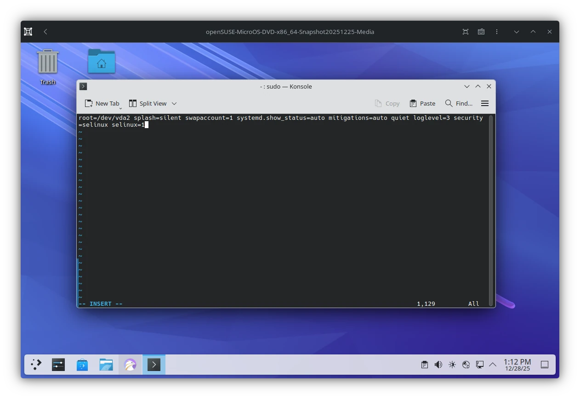Open the Split View dropdown
This screenshot has width=580, height=399.
pos(174,103)
